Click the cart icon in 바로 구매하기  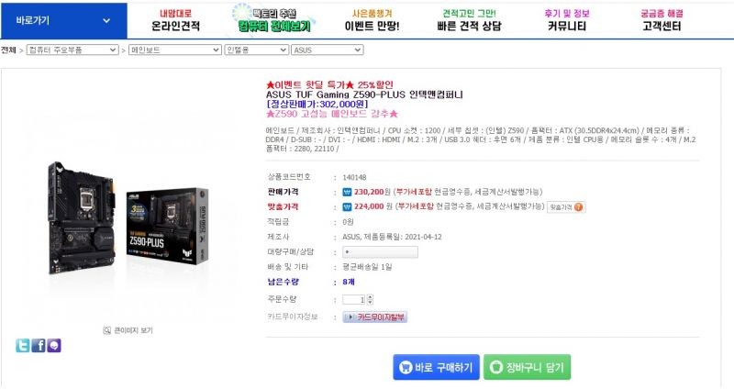[406, 368]
